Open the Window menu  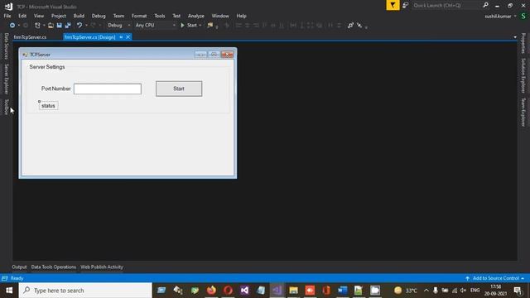220,16
